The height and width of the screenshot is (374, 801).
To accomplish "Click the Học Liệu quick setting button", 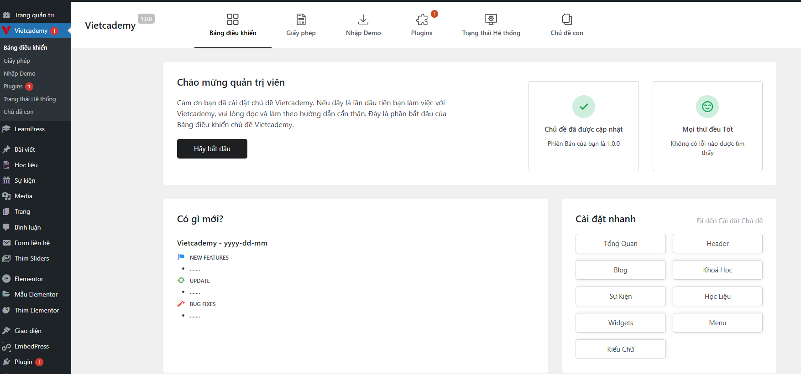I will (717, 297).
